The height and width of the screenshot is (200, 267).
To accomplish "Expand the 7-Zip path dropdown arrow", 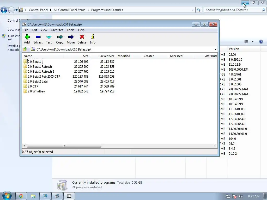I will pos(215,49).
